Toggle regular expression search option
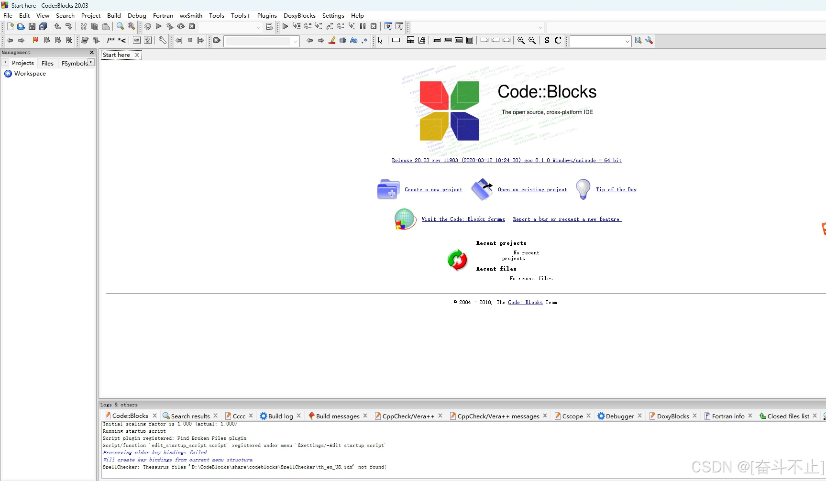This screenshot has height=481, width=826. [364, 41]
